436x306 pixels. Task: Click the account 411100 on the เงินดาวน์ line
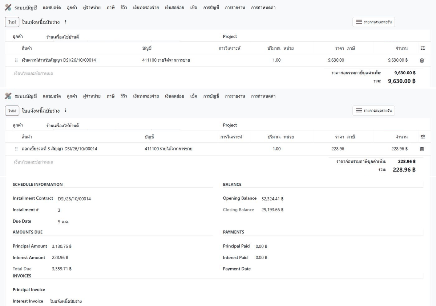[166, 60]
